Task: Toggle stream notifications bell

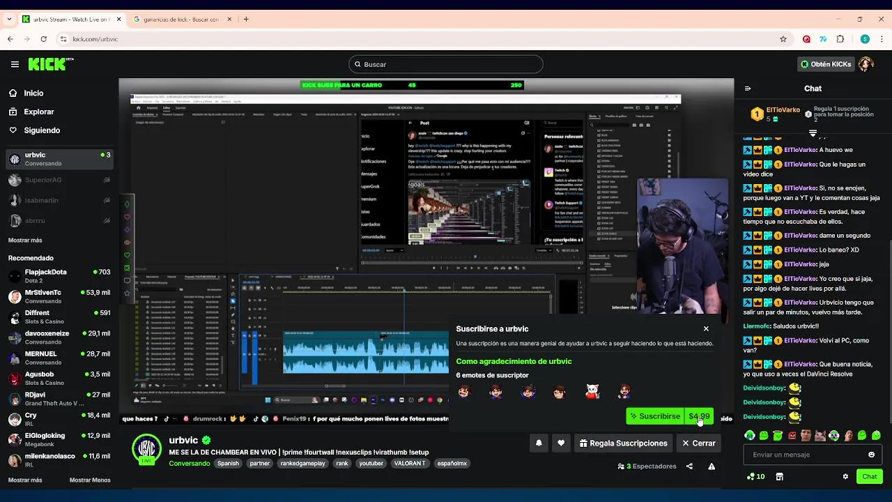Action: pos(539,443)
